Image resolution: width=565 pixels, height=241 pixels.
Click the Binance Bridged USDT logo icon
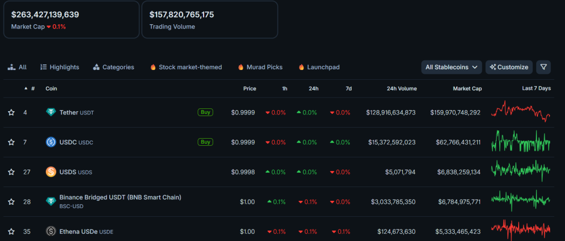51,201
